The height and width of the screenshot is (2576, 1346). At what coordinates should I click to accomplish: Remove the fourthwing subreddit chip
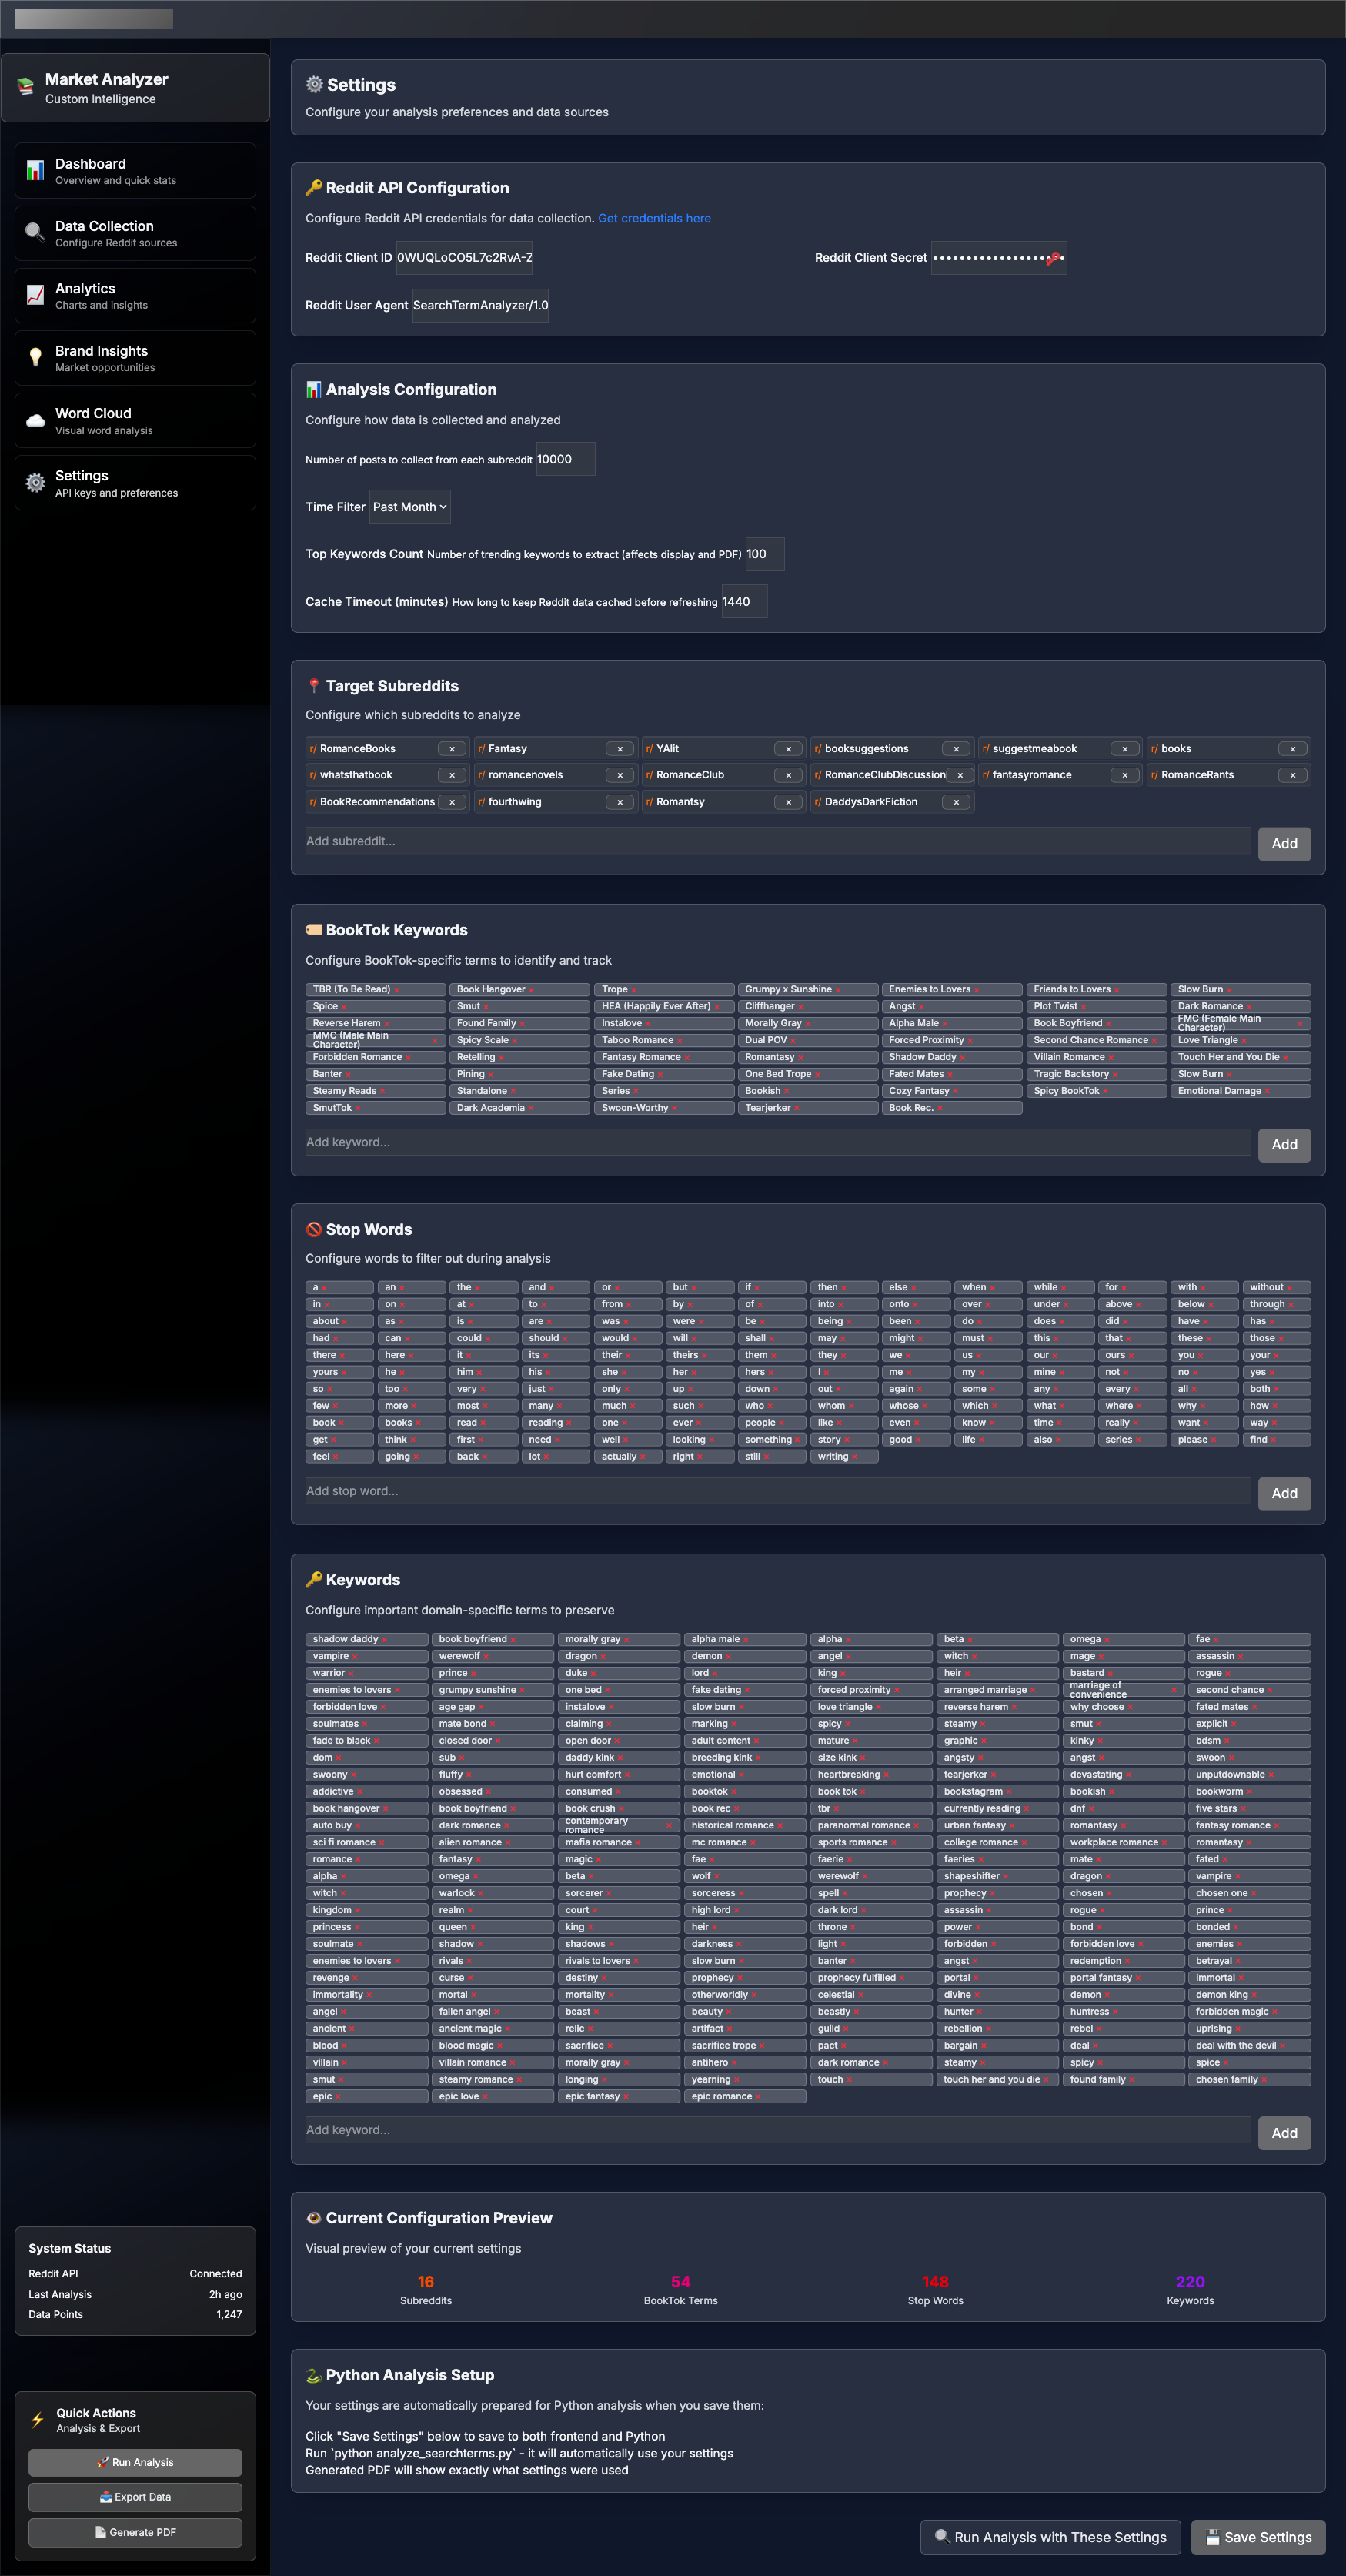coord(620,802)
